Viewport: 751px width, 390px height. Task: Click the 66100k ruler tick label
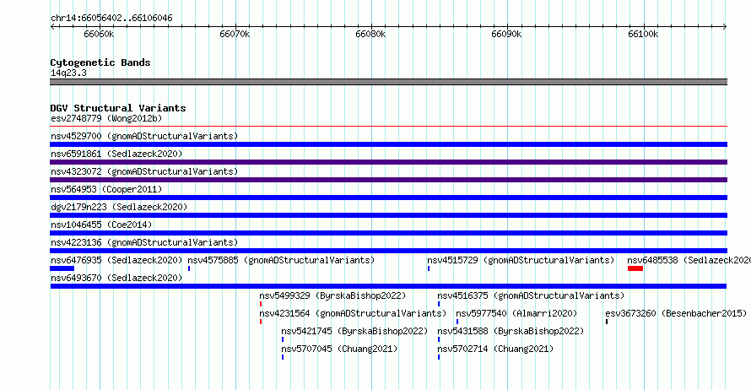coord(643,34)
